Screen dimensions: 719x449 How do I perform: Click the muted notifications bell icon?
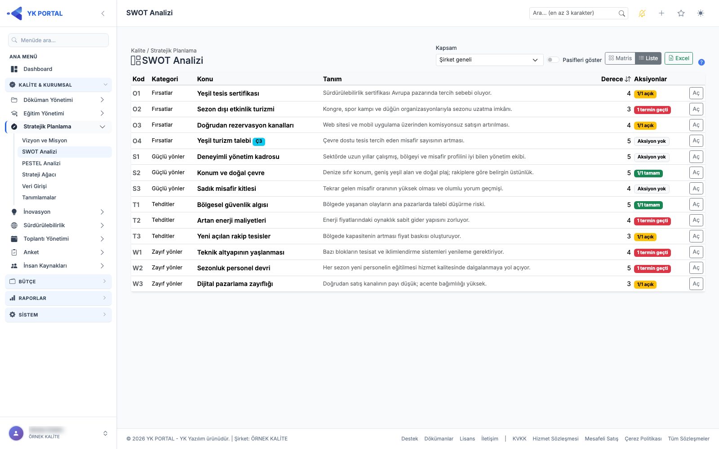(x=642, y=13)
